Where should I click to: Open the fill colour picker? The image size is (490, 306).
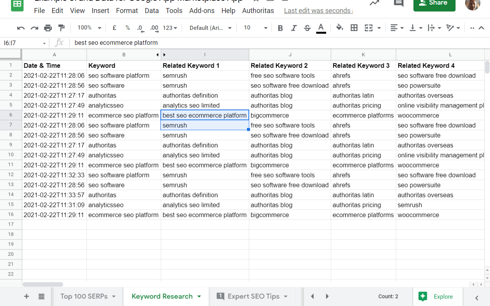click(x=340, y=28)
